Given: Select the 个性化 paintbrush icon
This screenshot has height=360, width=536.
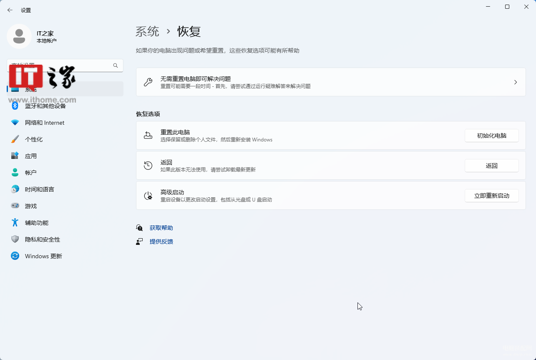Looking at the screenshot, I should (15, 139).
